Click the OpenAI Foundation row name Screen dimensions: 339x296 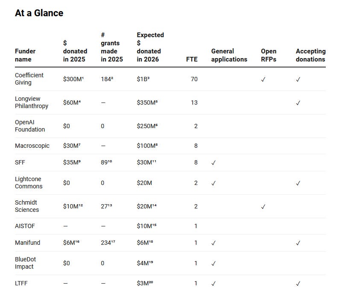(30, 126)
